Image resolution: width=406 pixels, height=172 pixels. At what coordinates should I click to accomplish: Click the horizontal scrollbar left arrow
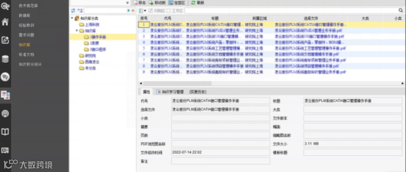point(141,84)
